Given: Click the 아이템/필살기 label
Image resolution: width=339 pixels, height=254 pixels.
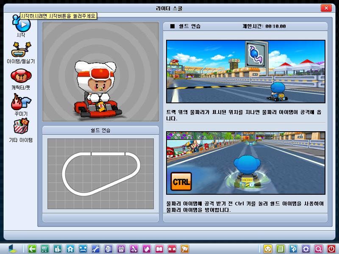Looking at the screenshot, I should point(21,61).
